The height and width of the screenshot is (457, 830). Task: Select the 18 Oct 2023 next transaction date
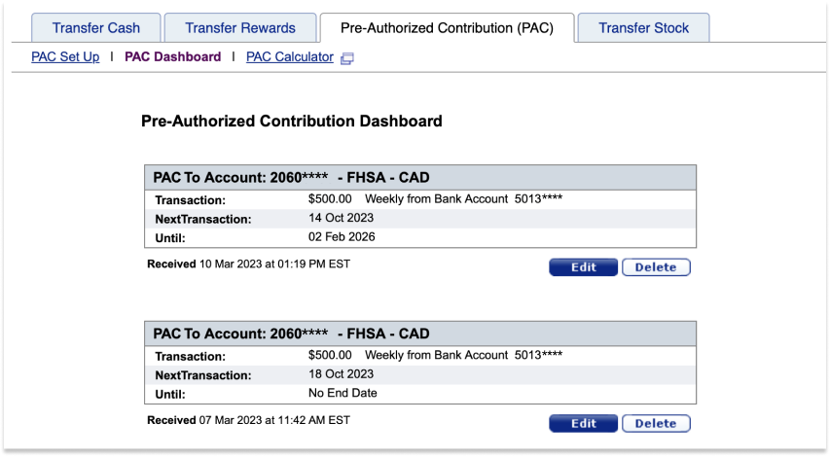[x=341, y=374]
